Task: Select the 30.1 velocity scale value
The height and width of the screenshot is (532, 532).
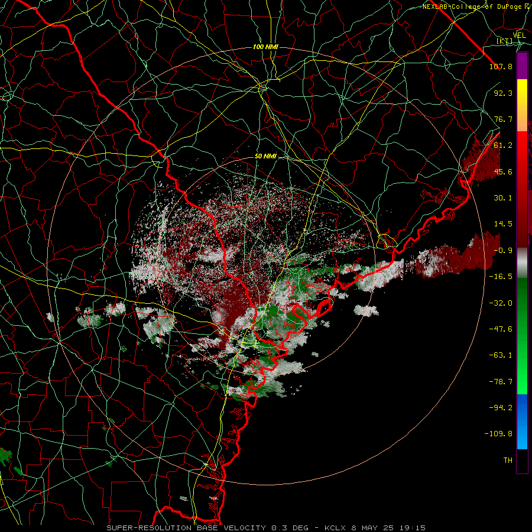Action: [503, 198]
